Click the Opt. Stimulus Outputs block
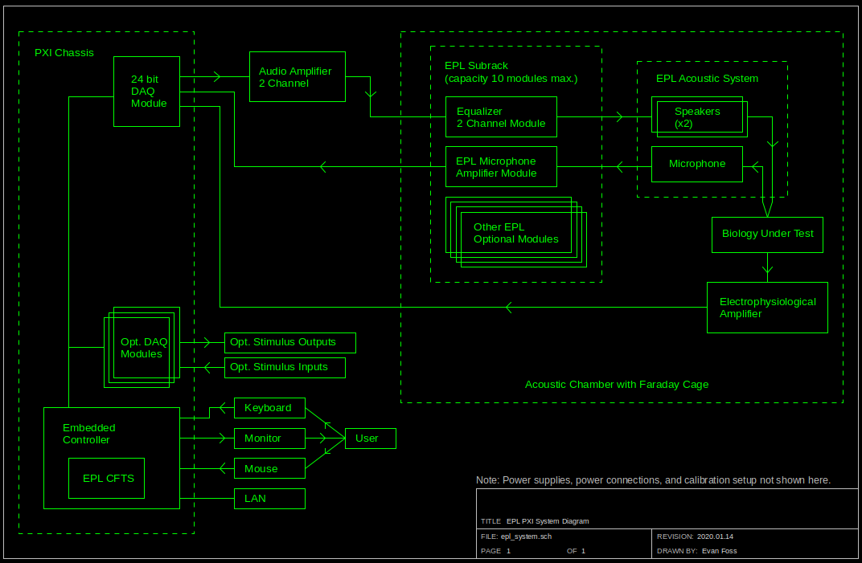 click(289, 342)
